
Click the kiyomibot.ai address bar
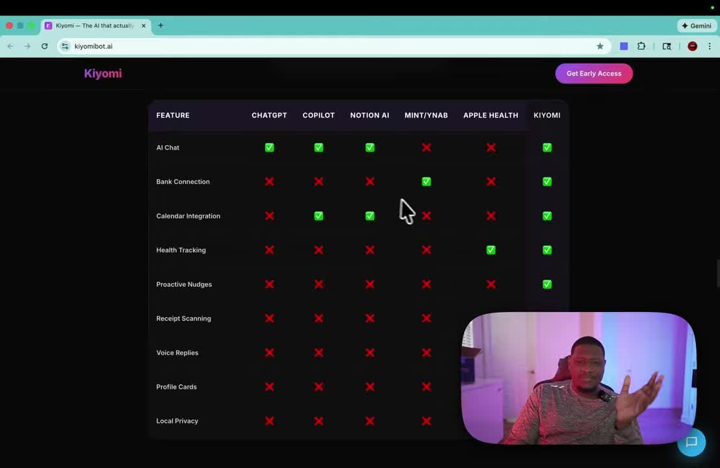point(334,46)
